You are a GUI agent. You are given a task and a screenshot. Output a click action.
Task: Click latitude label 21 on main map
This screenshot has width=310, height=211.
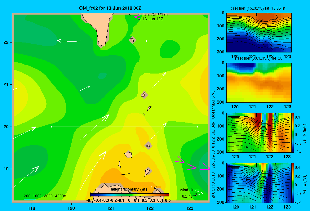pyautogui.click(x=6, y=84)
